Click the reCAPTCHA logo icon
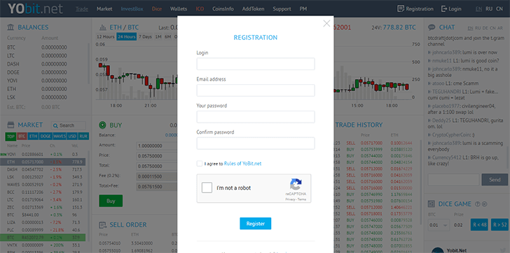 click(x=296, y=184)
